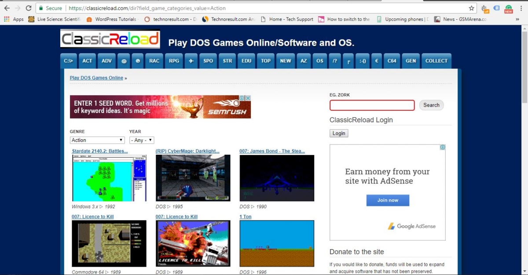Click the Login button
The image size is (528, 275).
[338, 133]
